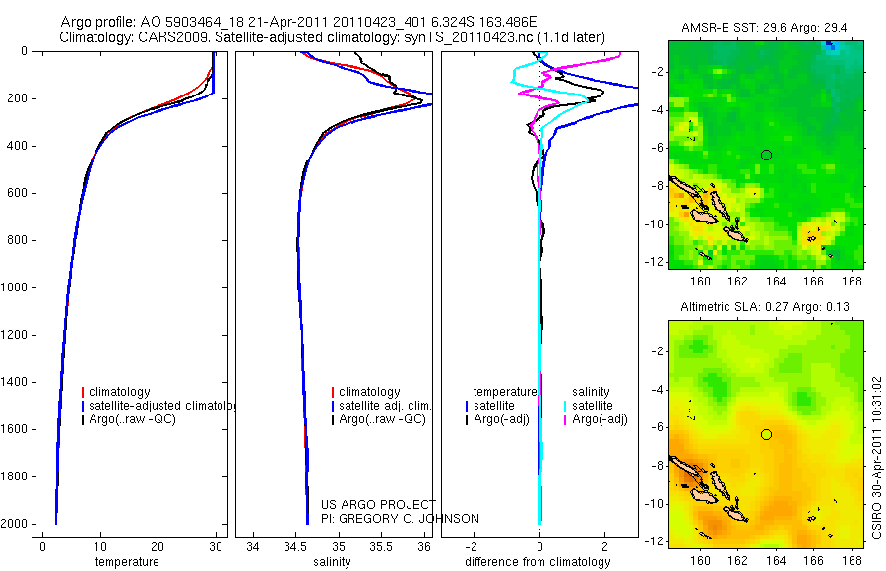Click the magenta Argo(-adj) salinity legend marker

(x=565, y=420)
